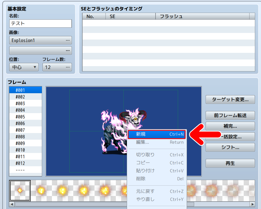Click the 名前 field containing テスト
261x209 pixels.
[40, 23]
